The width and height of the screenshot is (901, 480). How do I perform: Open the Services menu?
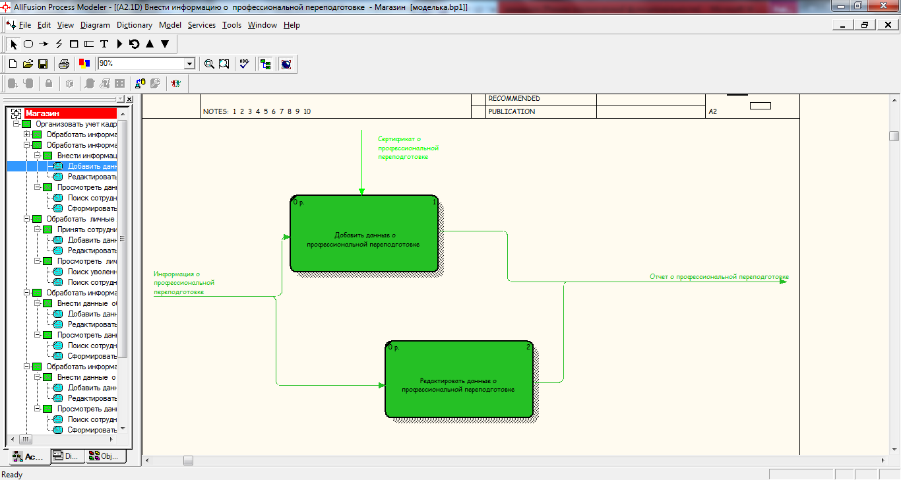(201, 25)
